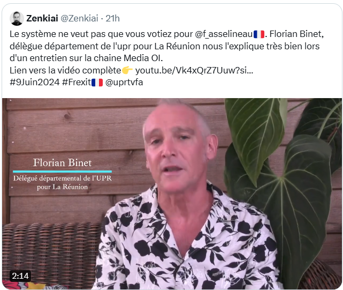Screen dimensions: 343x290
Task: Play the Florian Binet interview video
Action: pos(172,194)
